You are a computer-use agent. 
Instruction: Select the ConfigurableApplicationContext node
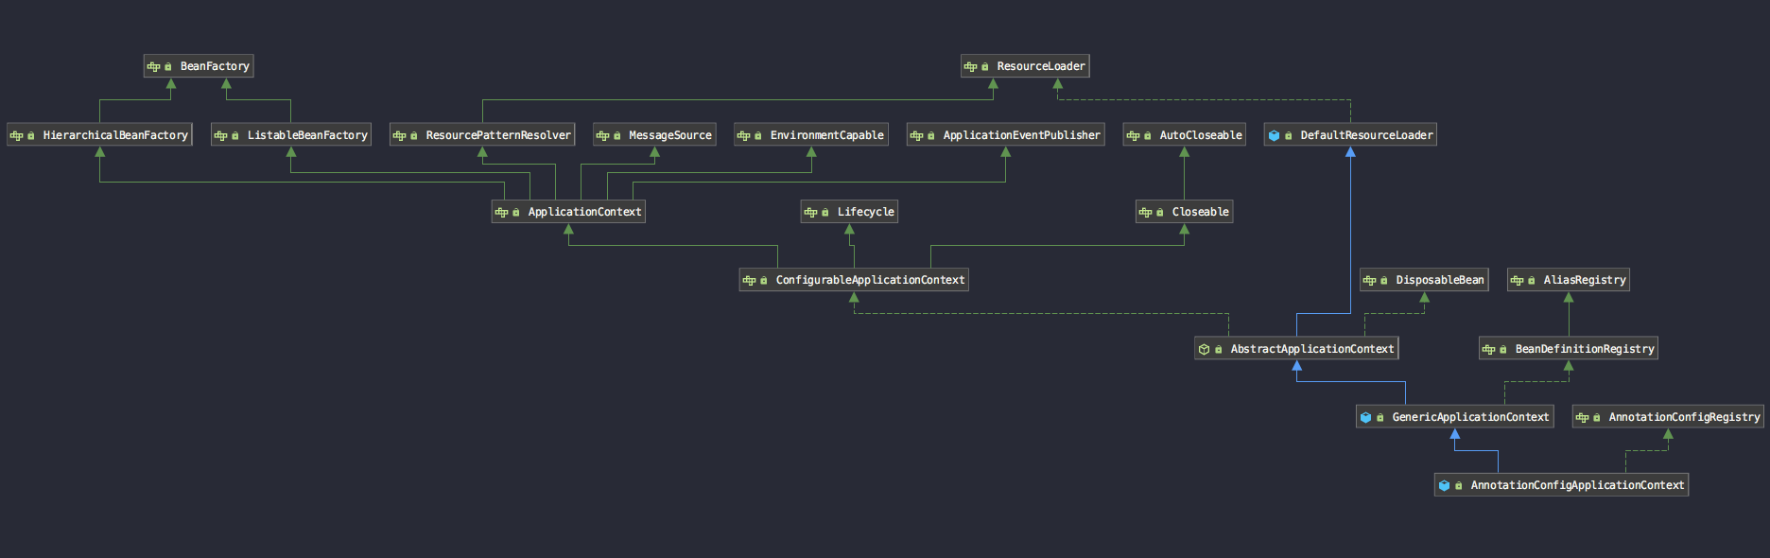[854, 280]
